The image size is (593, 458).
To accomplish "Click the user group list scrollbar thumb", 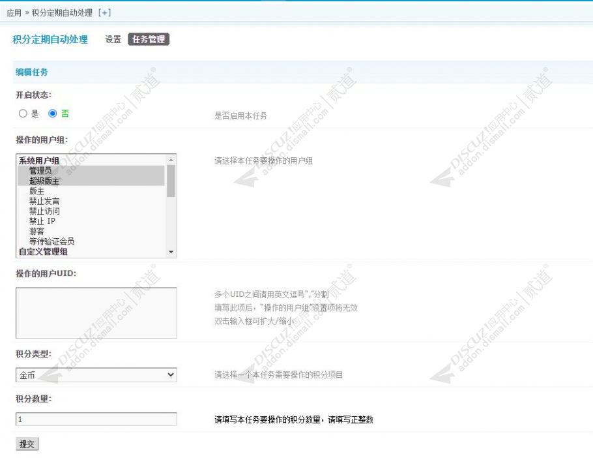I will pyautogui.click(x=171, y=181).
